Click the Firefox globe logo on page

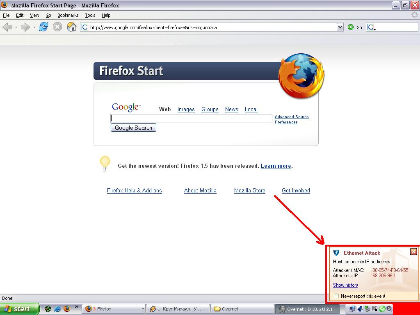301,76
